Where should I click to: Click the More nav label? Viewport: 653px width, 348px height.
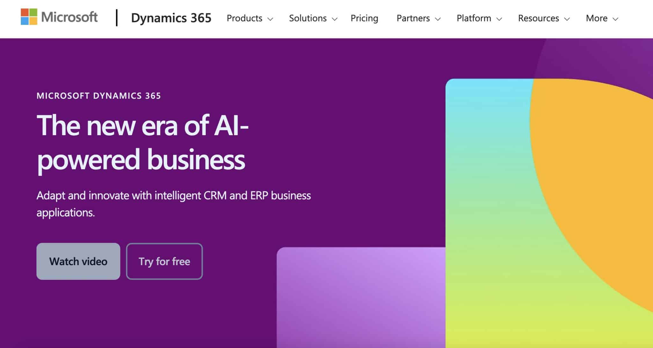click(x=597, y=18)
